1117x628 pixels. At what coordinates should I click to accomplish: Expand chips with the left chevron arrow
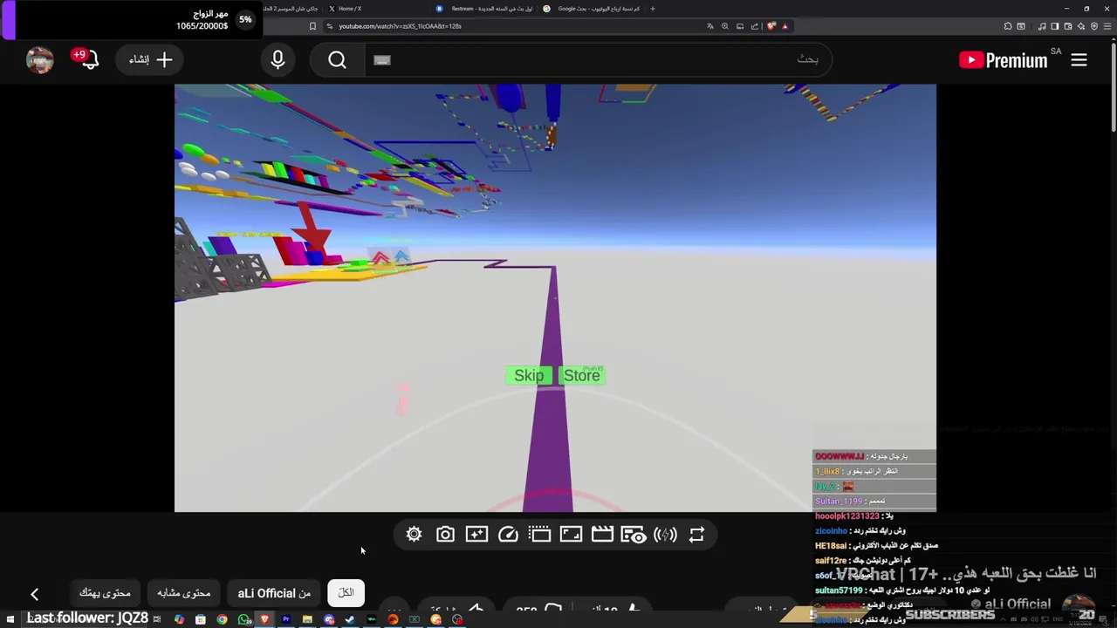point(34,595)
